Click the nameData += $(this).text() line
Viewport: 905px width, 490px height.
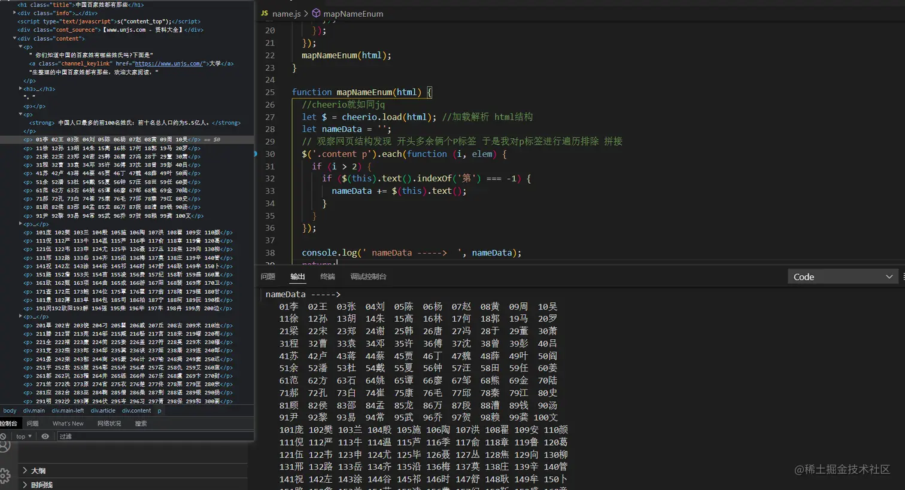399,191
